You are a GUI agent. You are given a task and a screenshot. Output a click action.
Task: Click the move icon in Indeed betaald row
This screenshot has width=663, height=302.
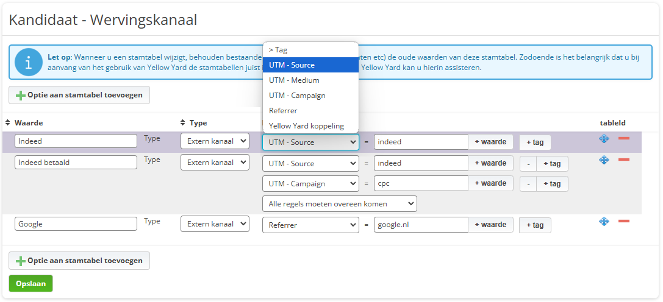[604, 160]
